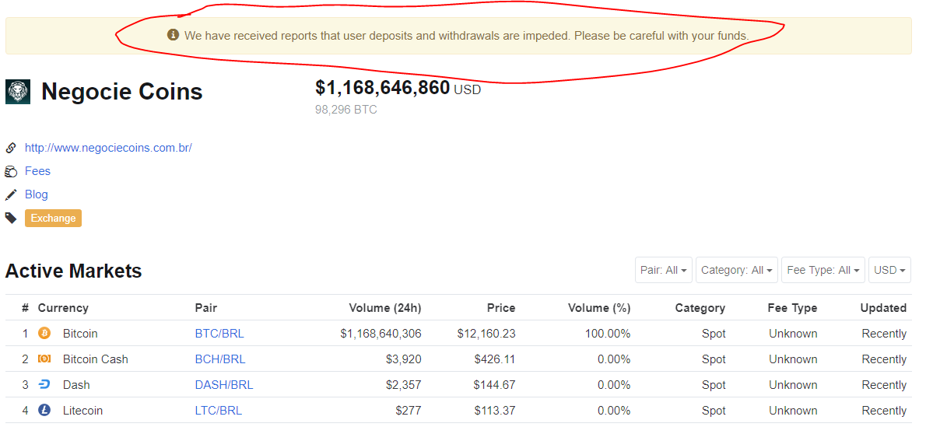Click the # column header

[26, 308]
